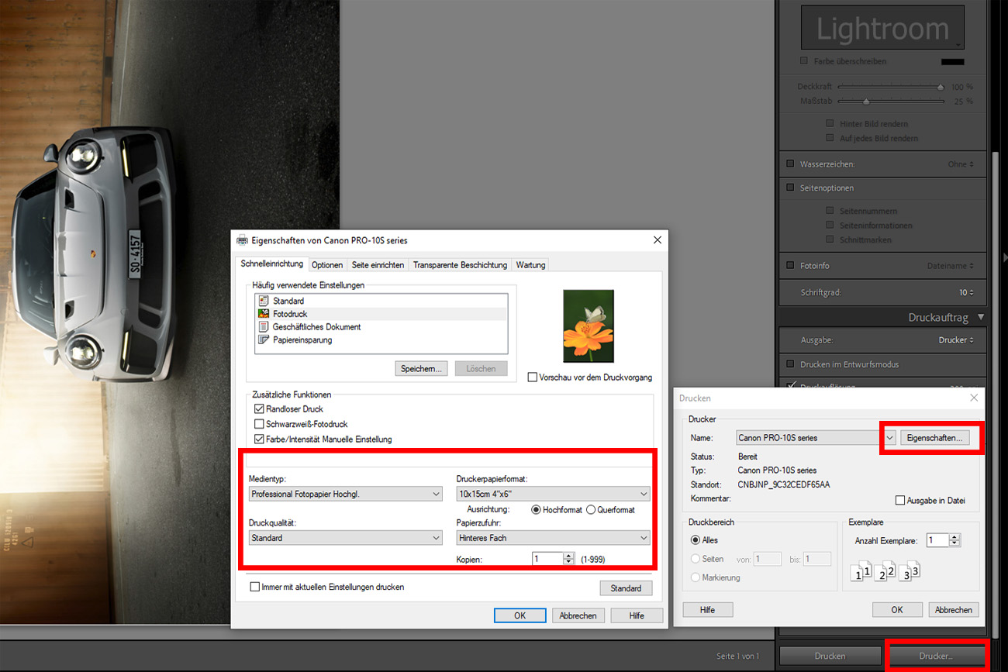The image size is (1008, 672).
Task: Open the Medientyp dropdown
Action: pos(345,494)
